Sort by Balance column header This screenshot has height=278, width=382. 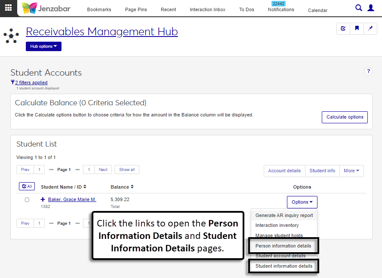coord(122,187)
